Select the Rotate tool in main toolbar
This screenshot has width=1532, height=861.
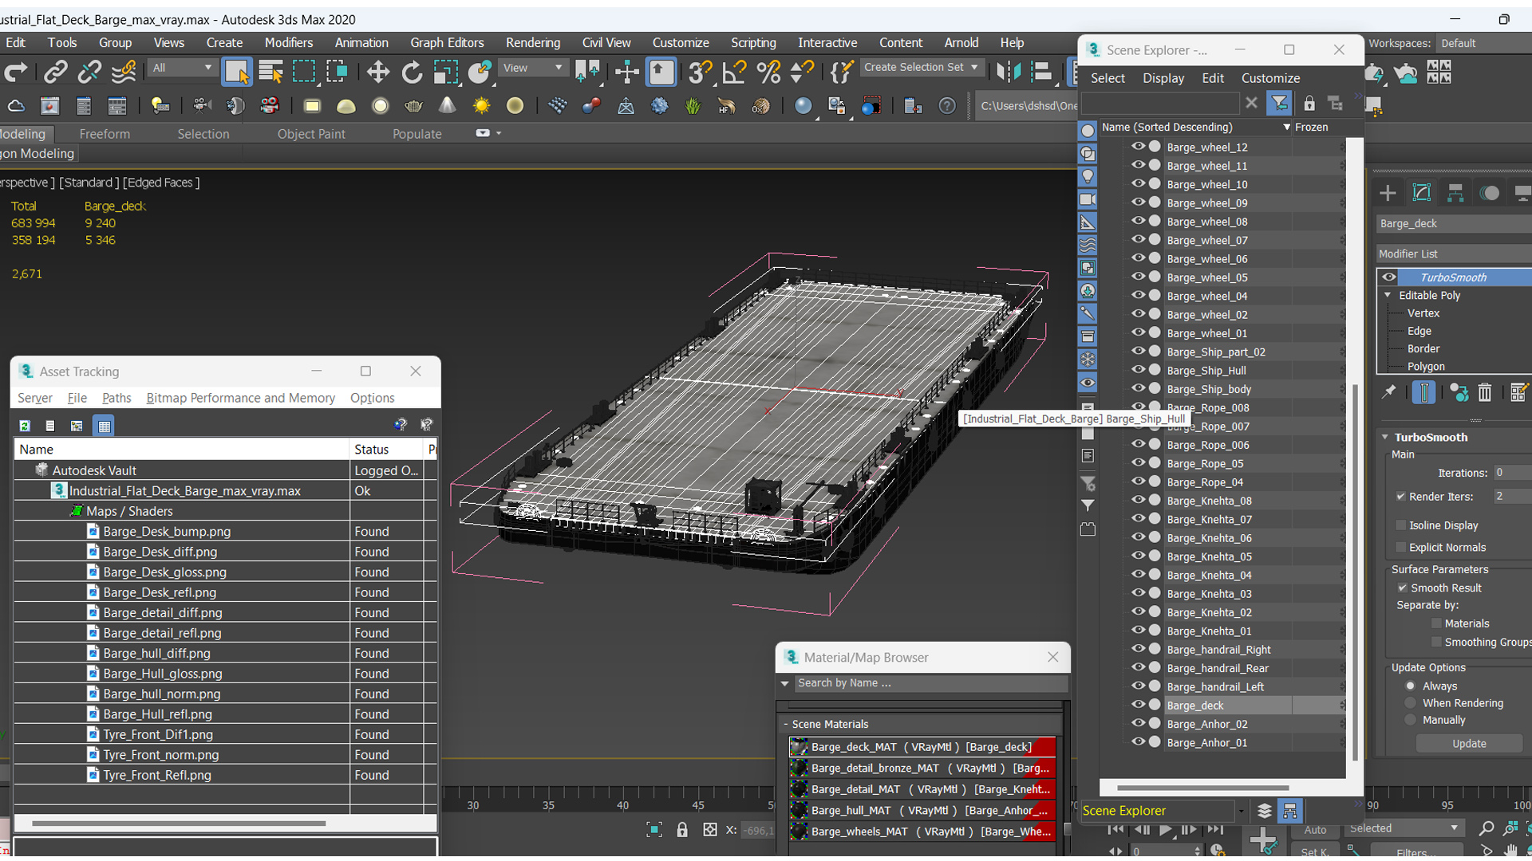tap(412, 73)
